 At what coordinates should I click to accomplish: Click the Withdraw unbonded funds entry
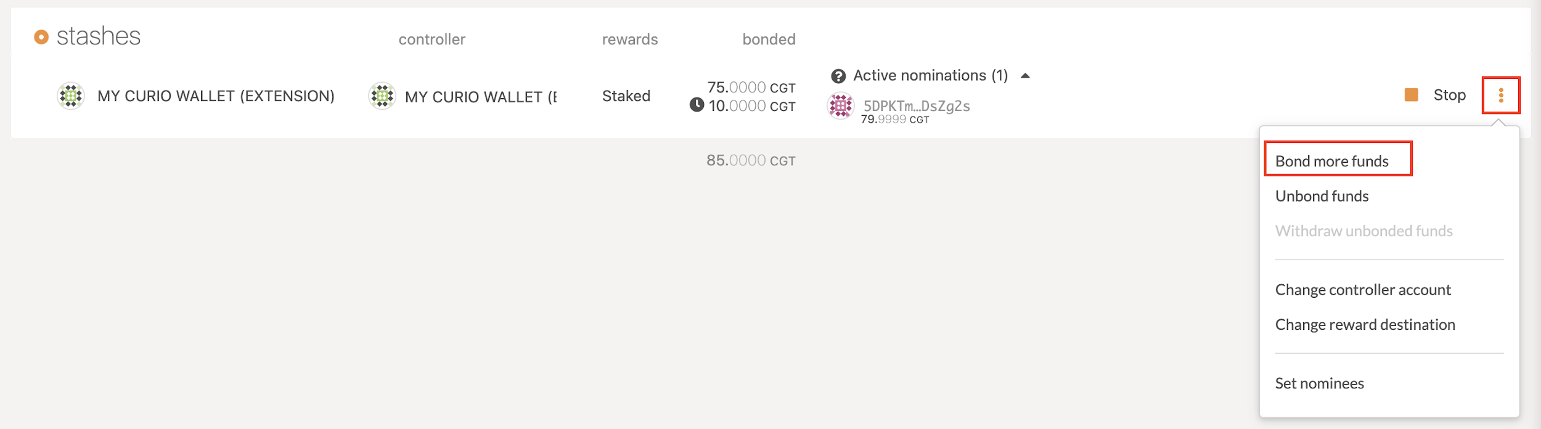[1363, 231]
